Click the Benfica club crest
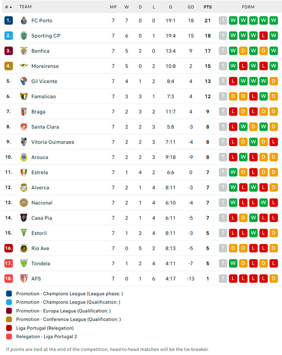 [23, 51]
